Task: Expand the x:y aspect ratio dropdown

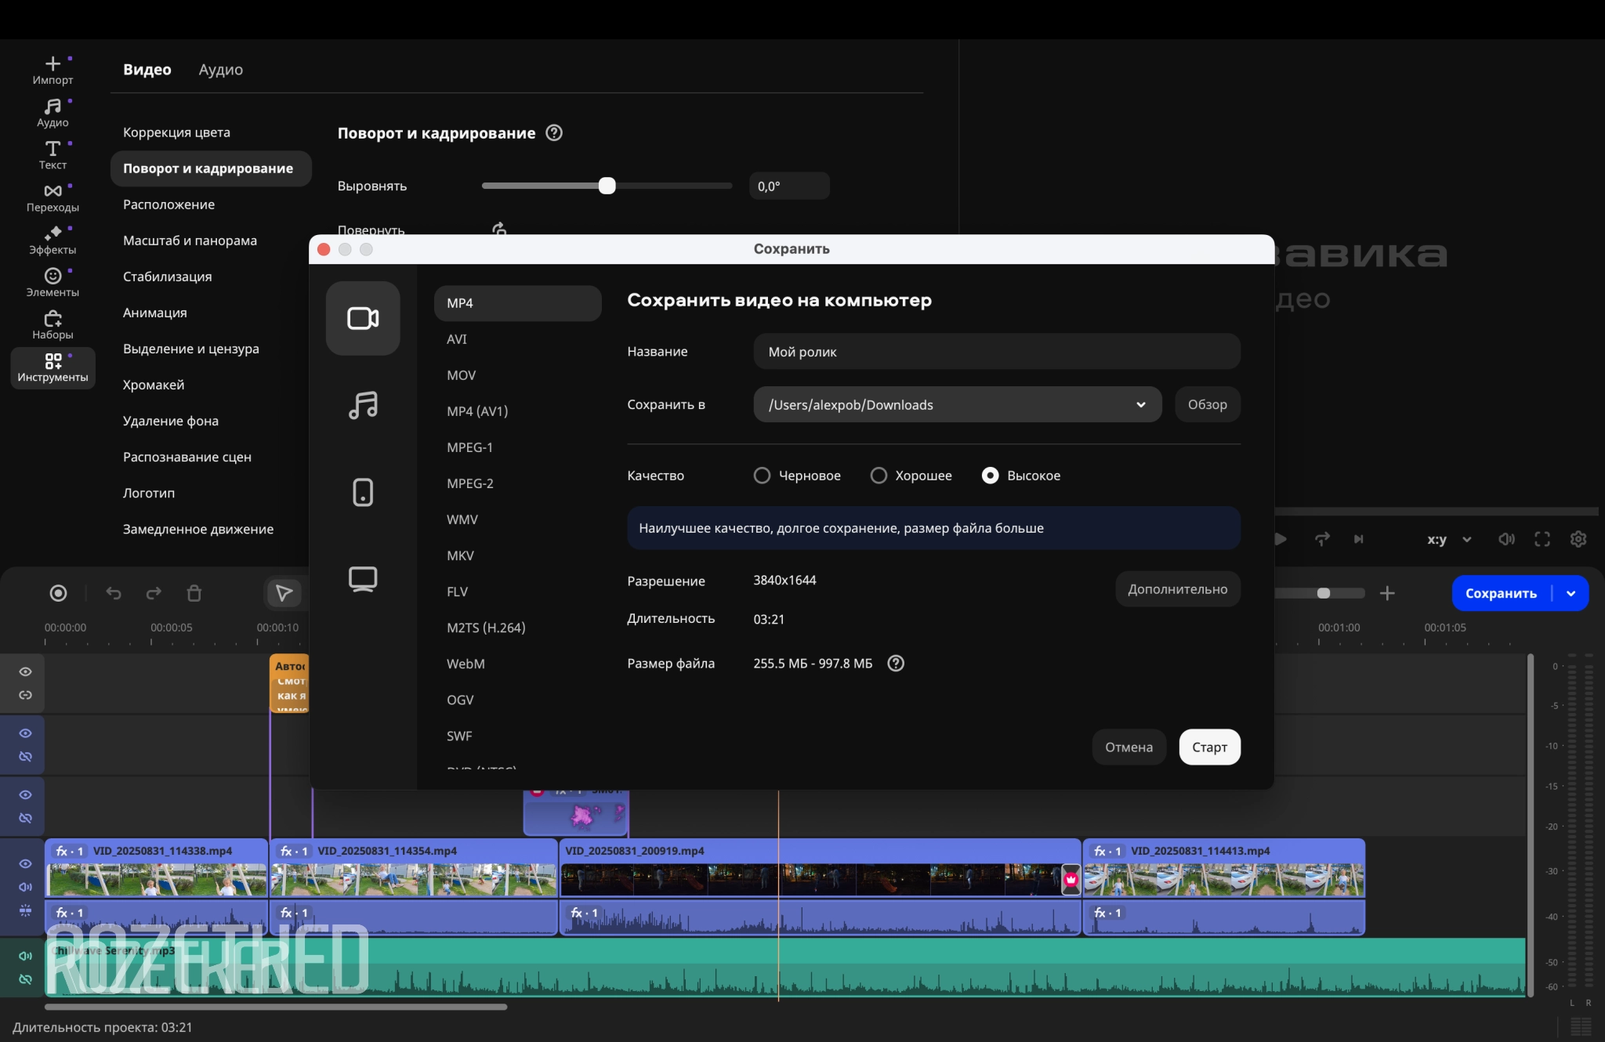Action: tap(1466, 539)
